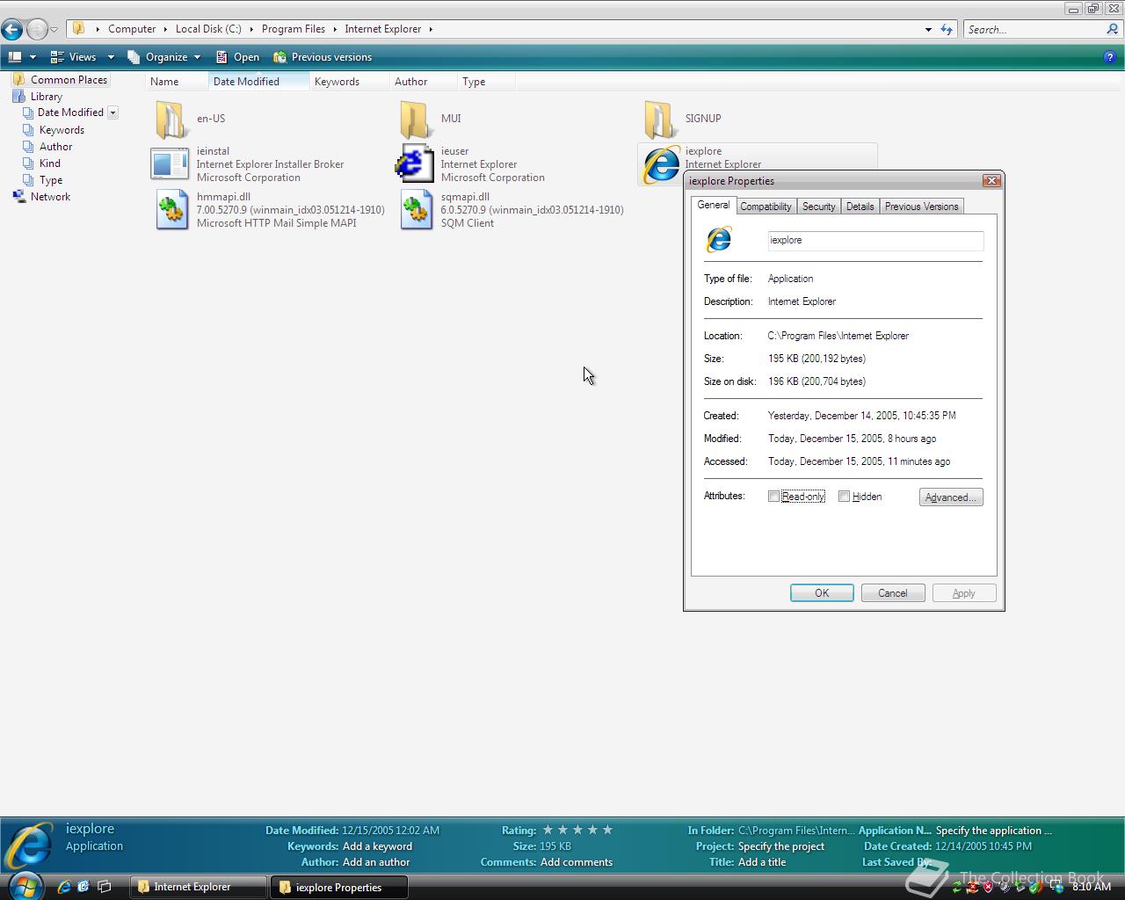Click Add an author in details pane

pyautogui.click(x=376, y=862)
